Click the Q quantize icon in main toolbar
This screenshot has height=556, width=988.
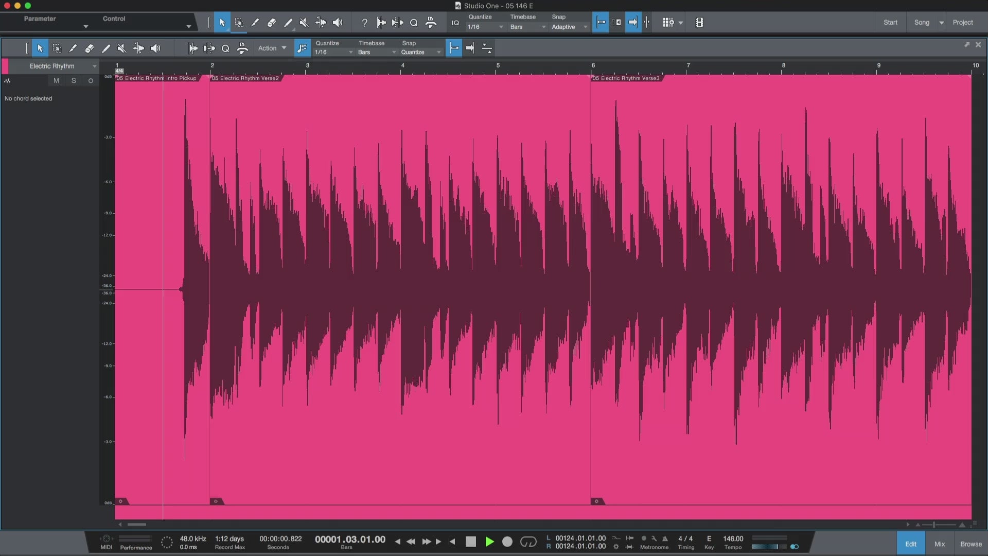[414, 23]
